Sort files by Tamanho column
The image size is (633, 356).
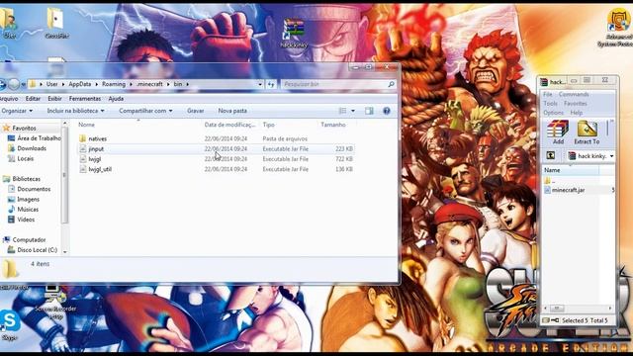pos(333,125)
